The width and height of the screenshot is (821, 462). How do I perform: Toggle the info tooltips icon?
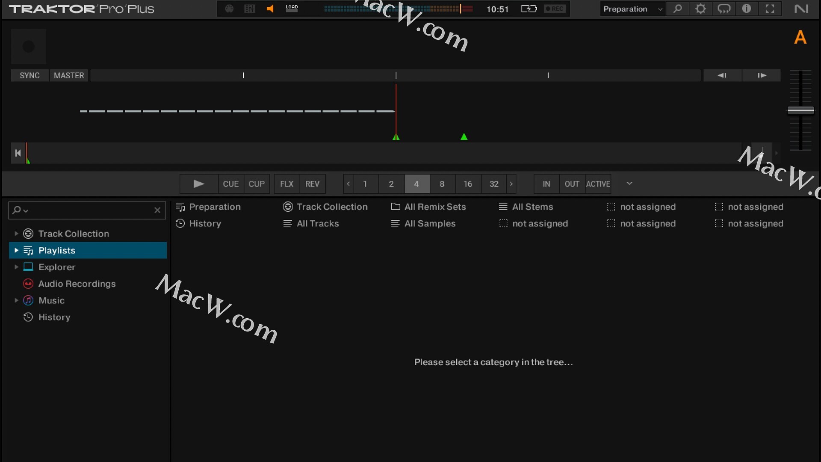pyautogui.click(x=747, y=9)
